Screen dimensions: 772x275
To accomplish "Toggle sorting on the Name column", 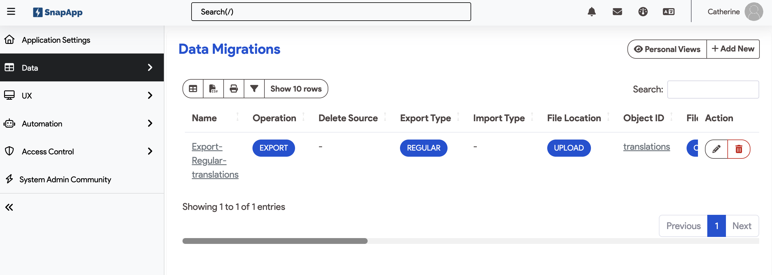I will pyautogui.click(x=237, y=117).
